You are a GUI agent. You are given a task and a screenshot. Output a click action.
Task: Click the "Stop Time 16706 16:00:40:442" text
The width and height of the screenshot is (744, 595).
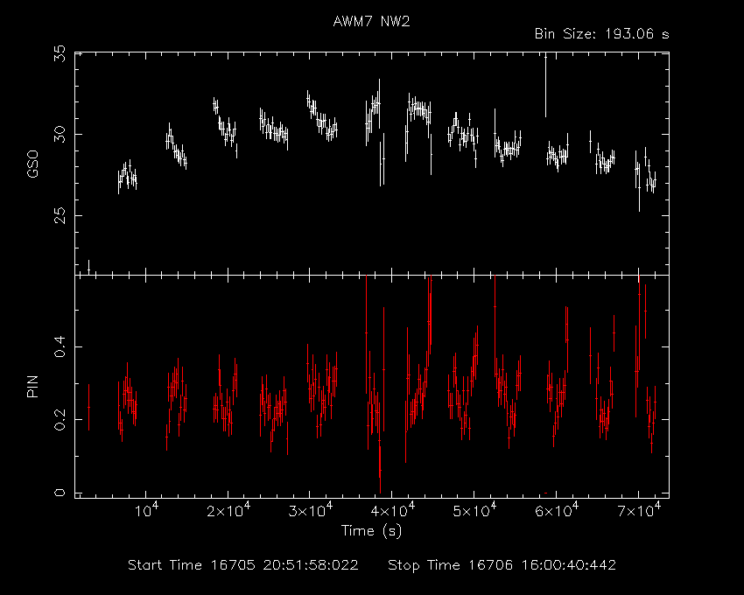tap(502, 565)
